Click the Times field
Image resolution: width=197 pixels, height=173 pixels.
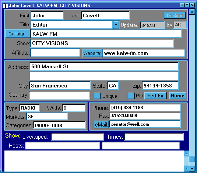click(154, 136)
